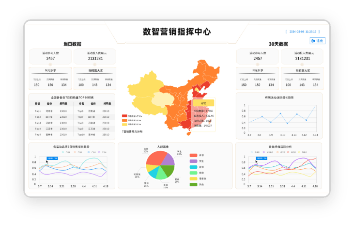The image size is (354, 225).
Task: Click the yellow map legend square
Action: [x=124, y=124]
